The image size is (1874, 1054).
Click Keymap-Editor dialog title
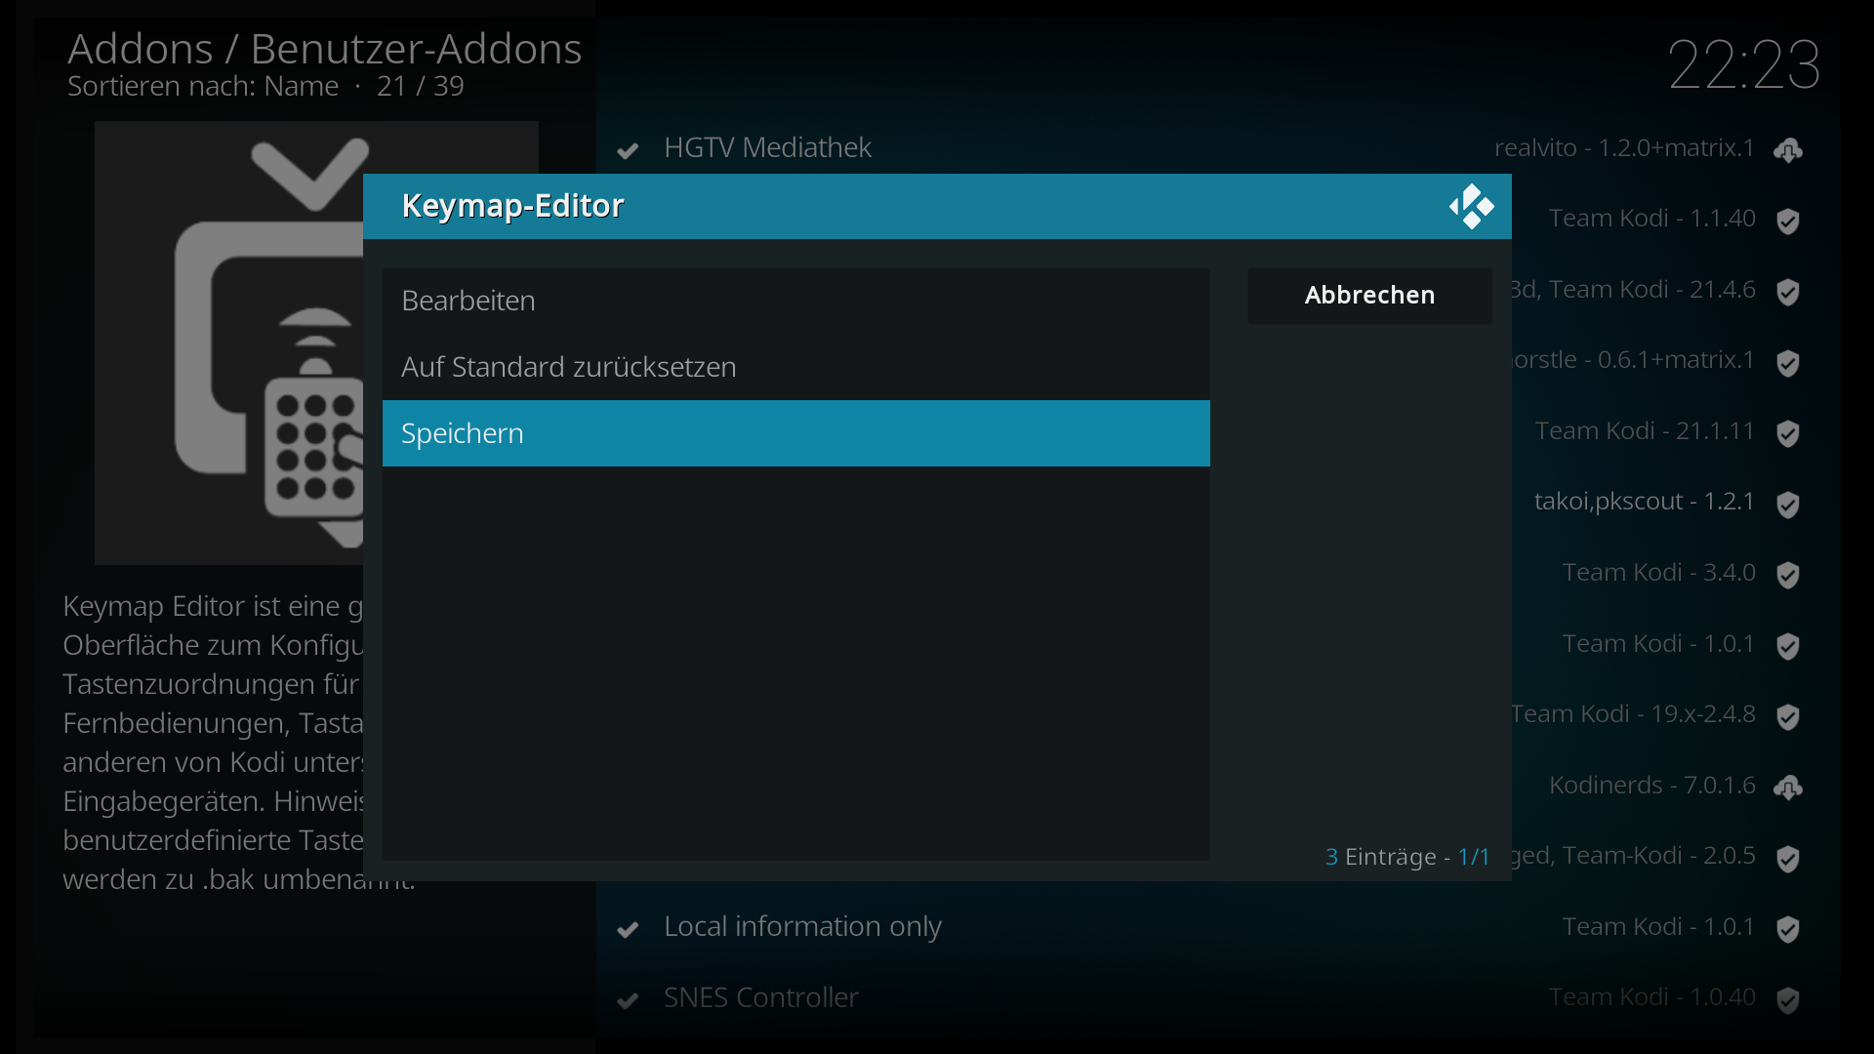coord(512,206)
